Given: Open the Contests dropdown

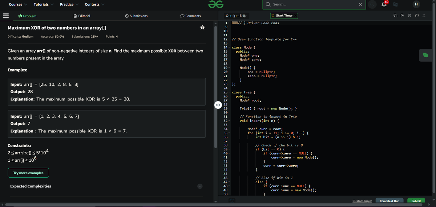Looking at the screenshot, I should (x=94, y=4).
